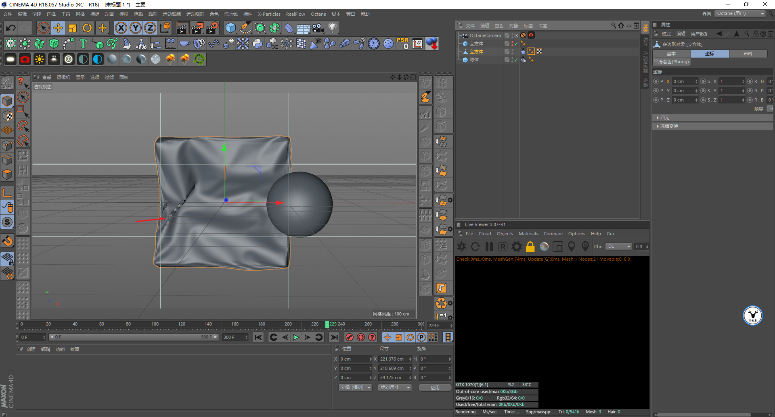Open Live Viewer Materials menu
Screen dimensions: 775x417
[x=528, y=234]
